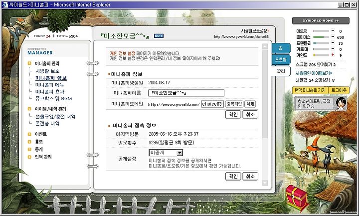Screen dimensions: 359x216
Task: Click the bullet icon next to 통계
Action: pyautogui.click(x=29, y=149)
